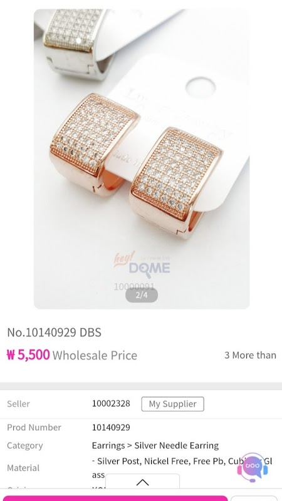Image resolution: width=282 pixels, height=501 pixels.
Task: Tap the '3 More than' quantity note
Action: [250, 355]
